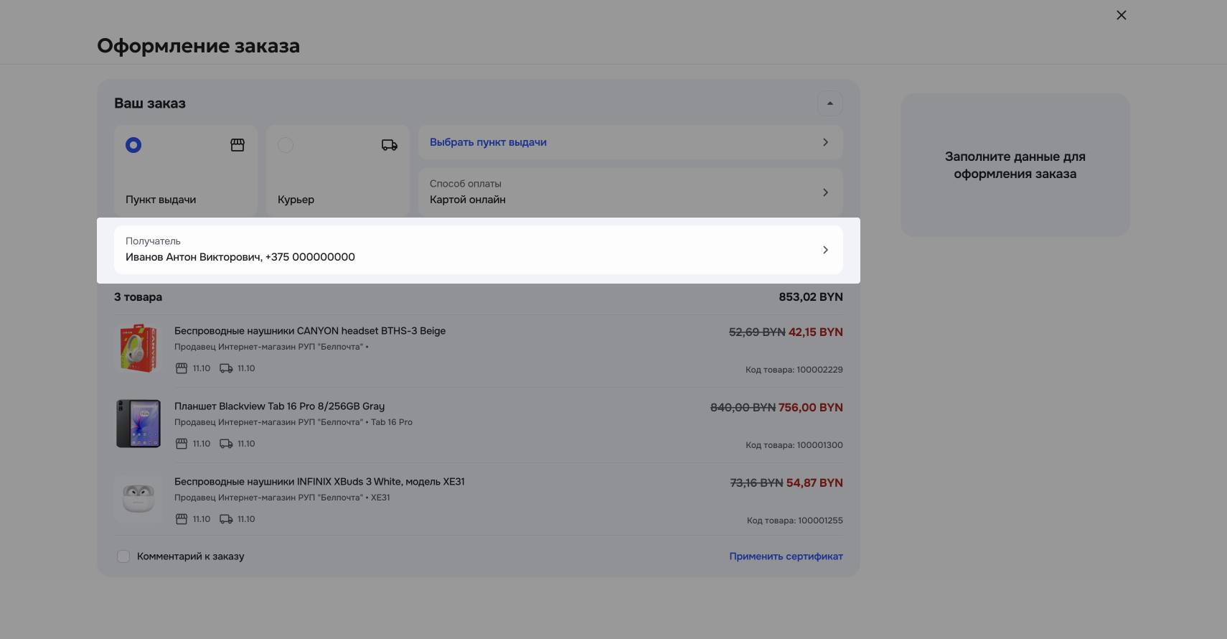This screenshot has height=639, width=1227.
Task: Click courier truck icon under CANYON headset
Action: [x=226, y=368]
